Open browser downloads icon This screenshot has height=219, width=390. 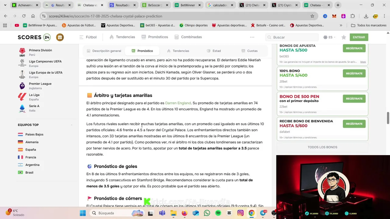[x=366, y=16]
